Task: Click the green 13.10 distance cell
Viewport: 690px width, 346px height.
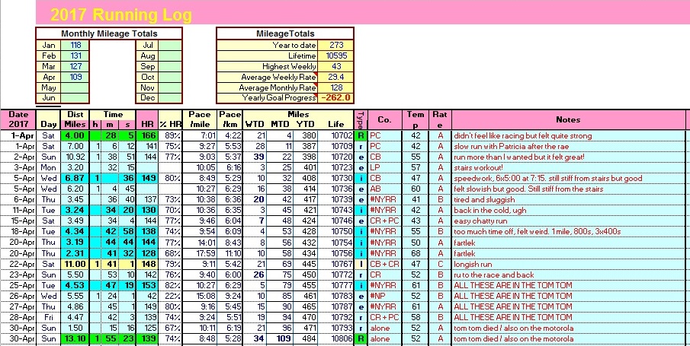Action: coord(75,338)
